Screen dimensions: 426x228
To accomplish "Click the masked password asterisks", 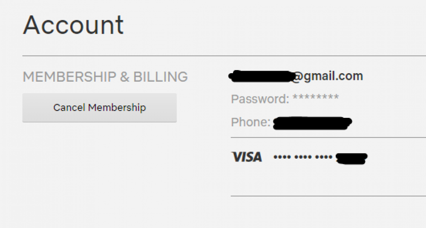I will [316, 99].
